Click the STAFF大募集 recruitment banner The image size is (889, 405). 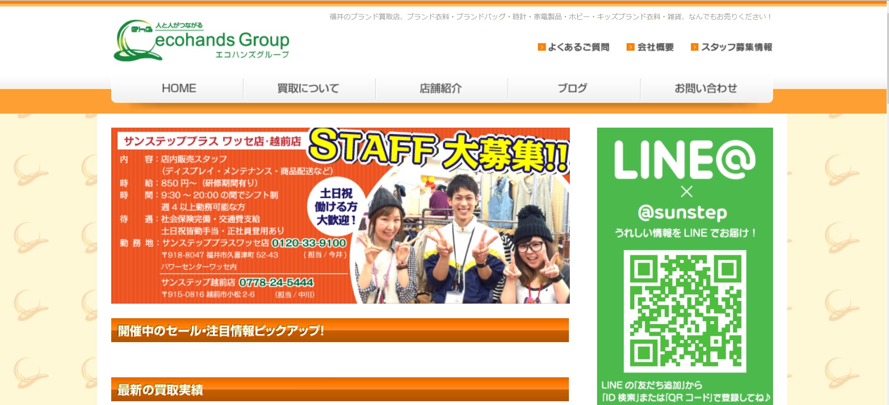point(340,215)
